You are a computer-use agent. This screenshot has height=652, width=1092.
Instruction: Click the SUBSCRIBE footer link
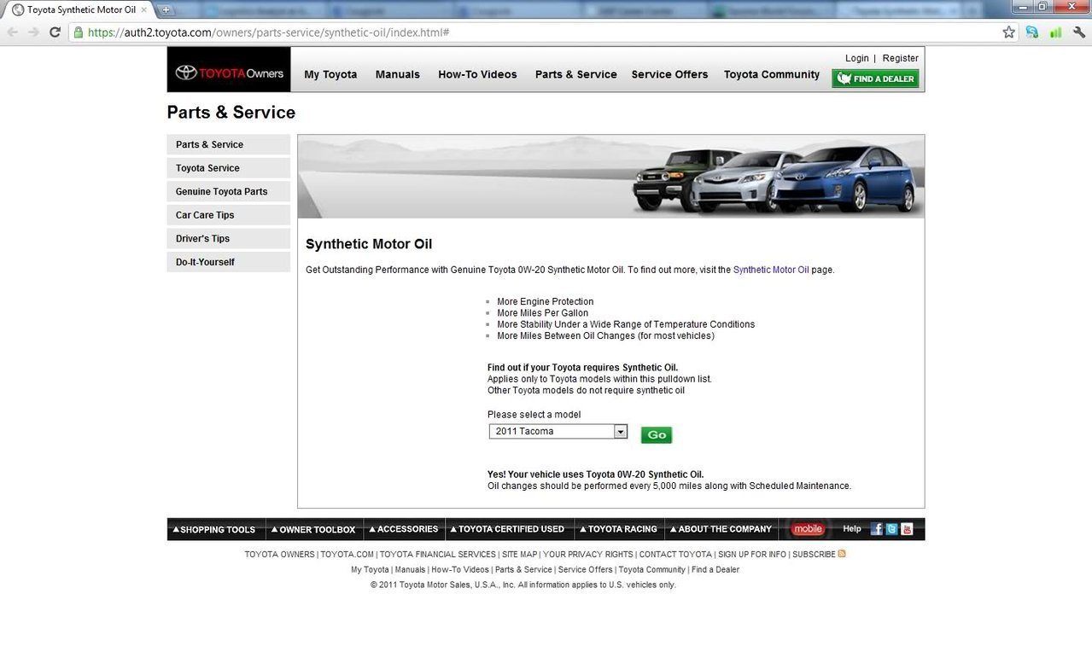point(814,555)
